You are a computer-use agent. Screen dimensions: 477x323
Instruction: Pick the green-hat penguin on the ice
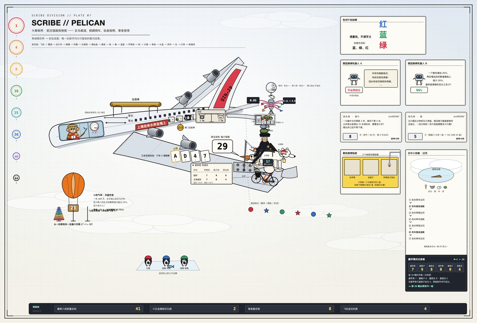tap(184, 261)
